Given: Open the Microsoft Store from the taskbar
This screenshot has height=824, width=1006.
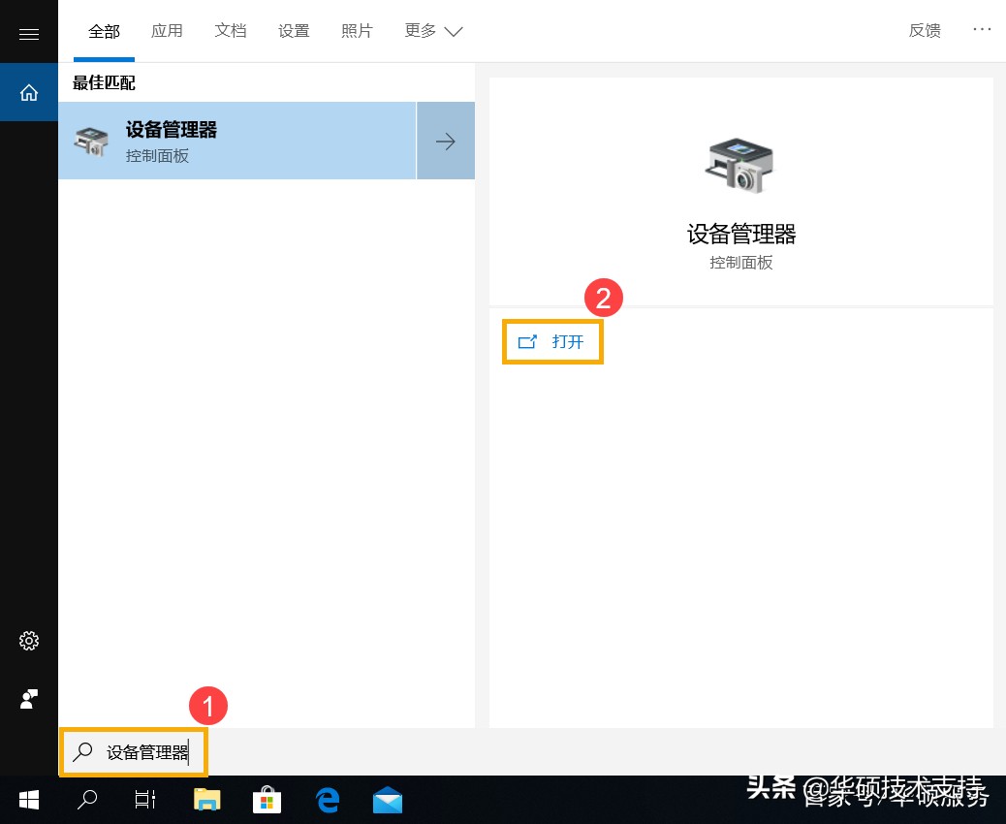Looking at the screenshot, I should tap(267, 800).
